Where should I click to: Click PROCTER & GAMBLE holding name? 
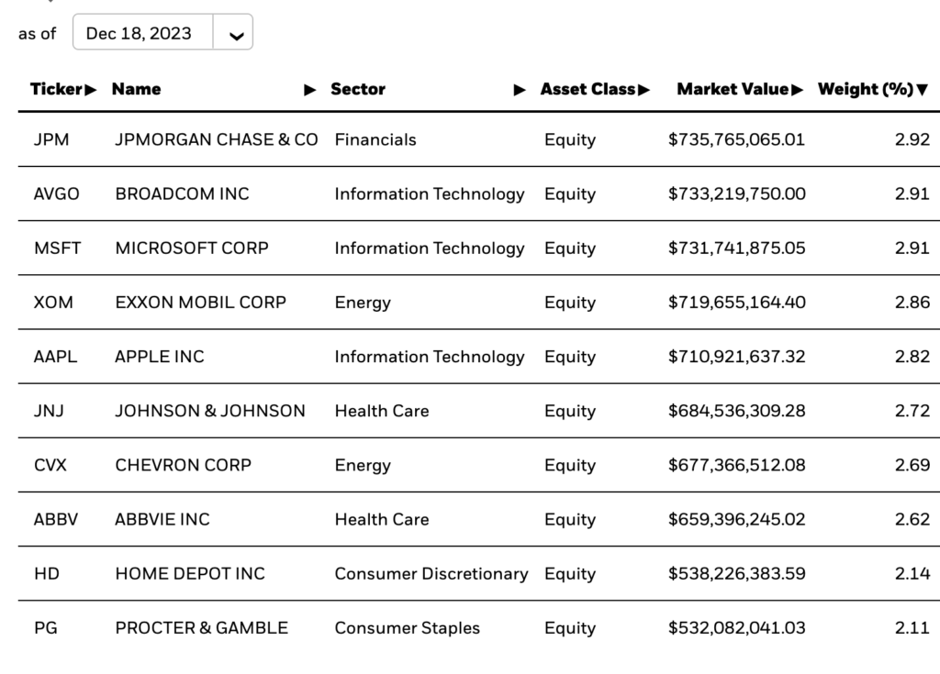point(202,628)
